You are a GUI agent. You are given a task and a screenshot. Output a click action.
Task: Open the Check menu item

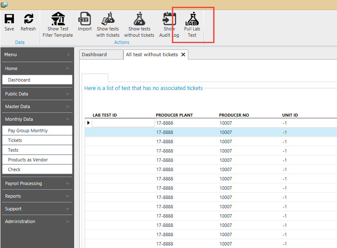pyautogui.click(x=37, y=169)
